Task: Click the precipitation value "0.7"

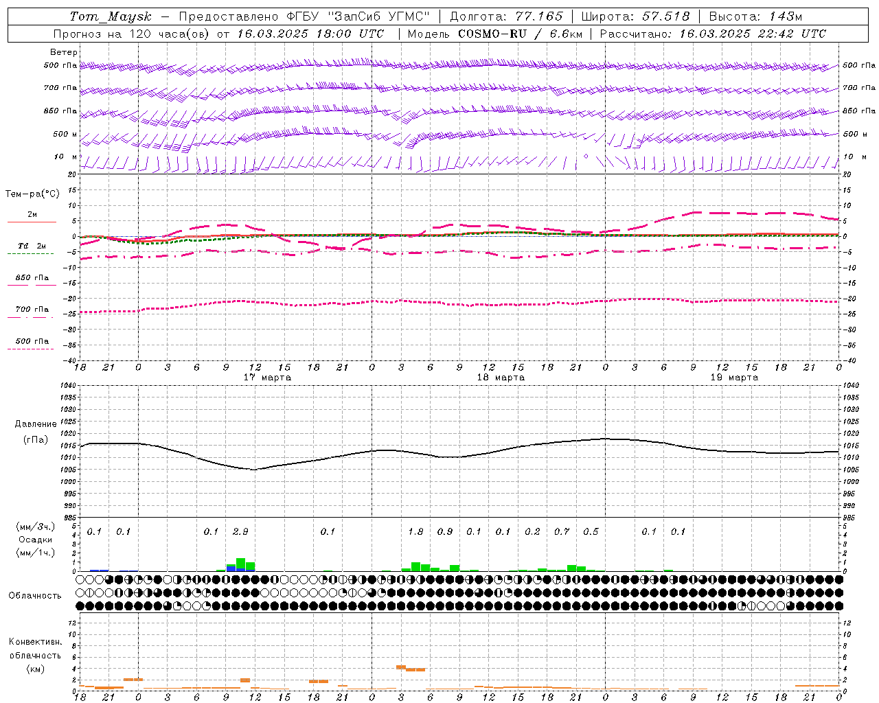Action: click(562, 532)
